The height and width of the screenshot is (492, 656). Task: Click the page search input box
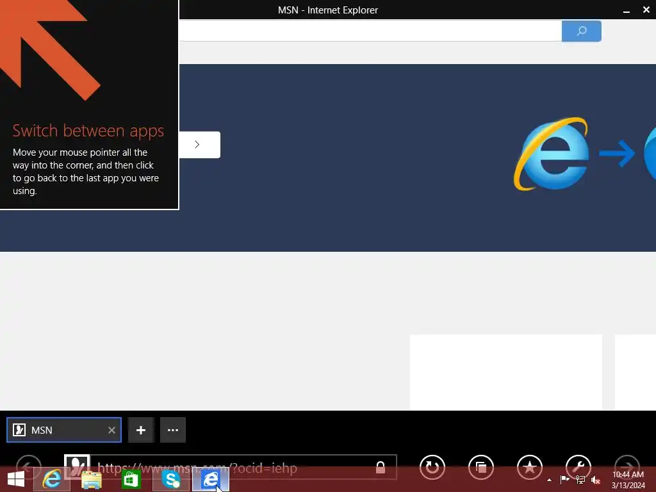coord(370,31)
